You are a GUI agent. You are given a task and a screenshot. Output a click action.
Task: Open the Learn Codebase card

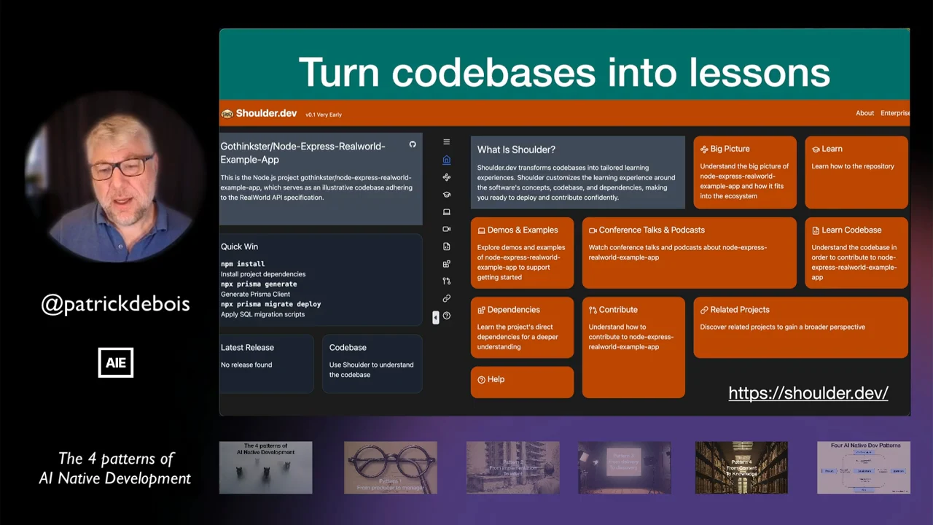click(856, 252)
